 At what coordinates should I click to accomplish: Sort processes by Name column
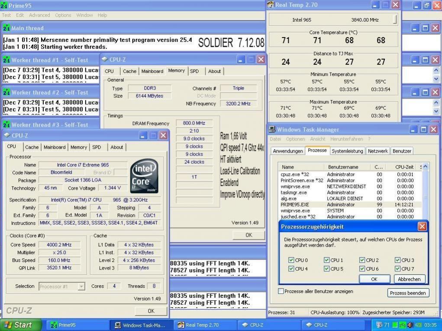tap(301, 167)
